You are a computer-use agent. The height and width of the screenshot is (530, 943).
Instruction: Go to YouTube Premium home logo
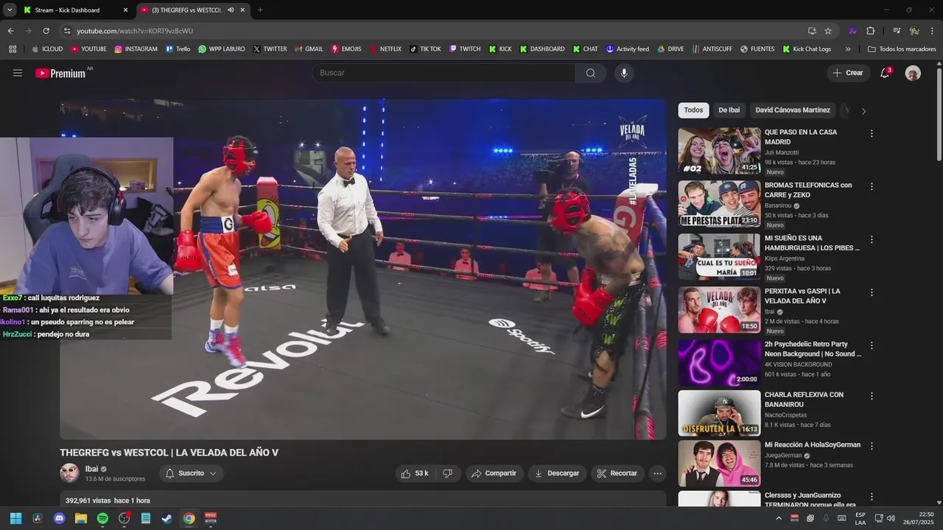click(x=62, y=73)
